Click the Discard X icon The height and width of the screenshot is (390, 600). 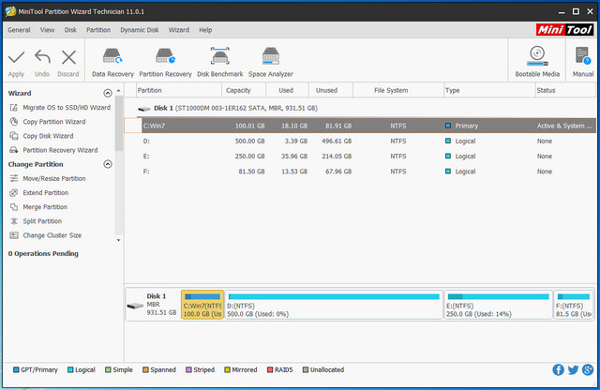68,57
